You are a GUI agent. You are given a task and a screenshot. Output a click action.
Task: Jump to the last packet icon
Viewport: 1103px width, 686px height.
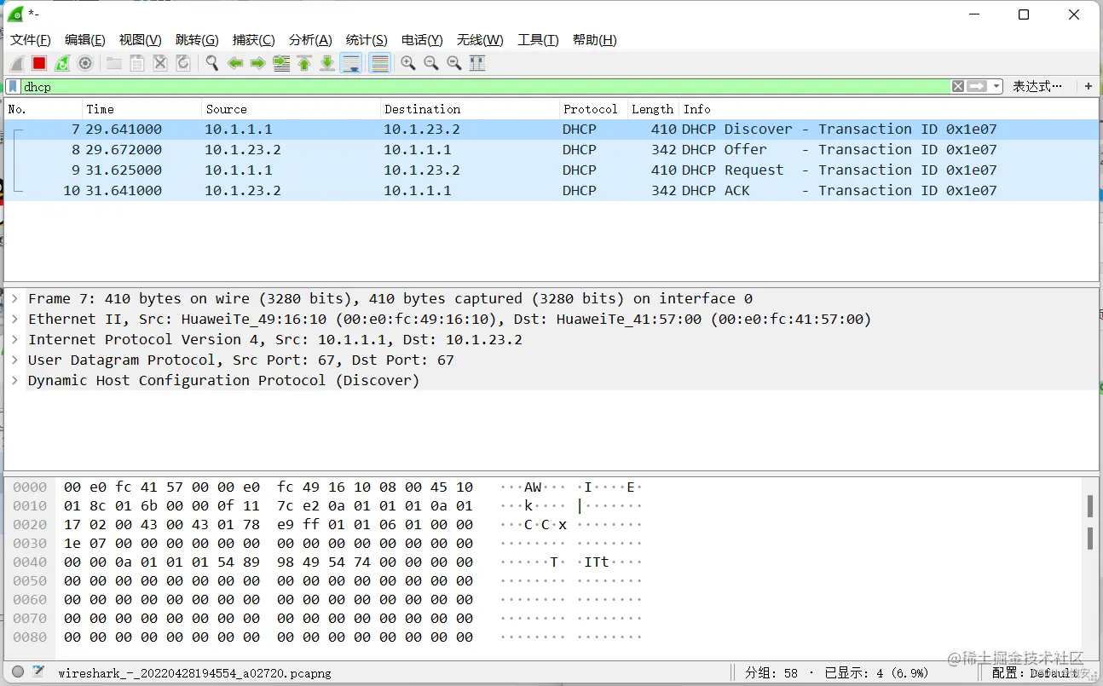point(326,63)
